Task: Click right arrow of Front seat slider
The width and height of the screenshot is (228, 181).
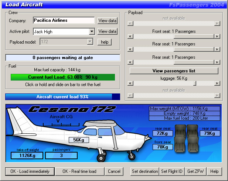Action: (217, 36)
